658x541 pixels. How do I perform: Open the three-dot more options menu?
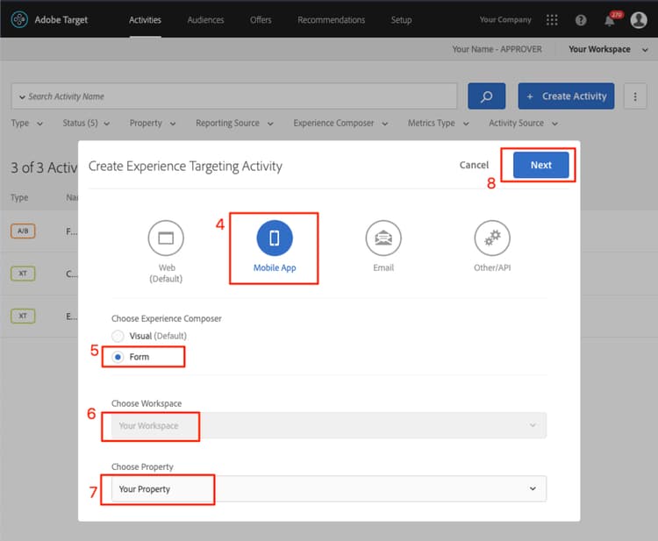(635, 96)
